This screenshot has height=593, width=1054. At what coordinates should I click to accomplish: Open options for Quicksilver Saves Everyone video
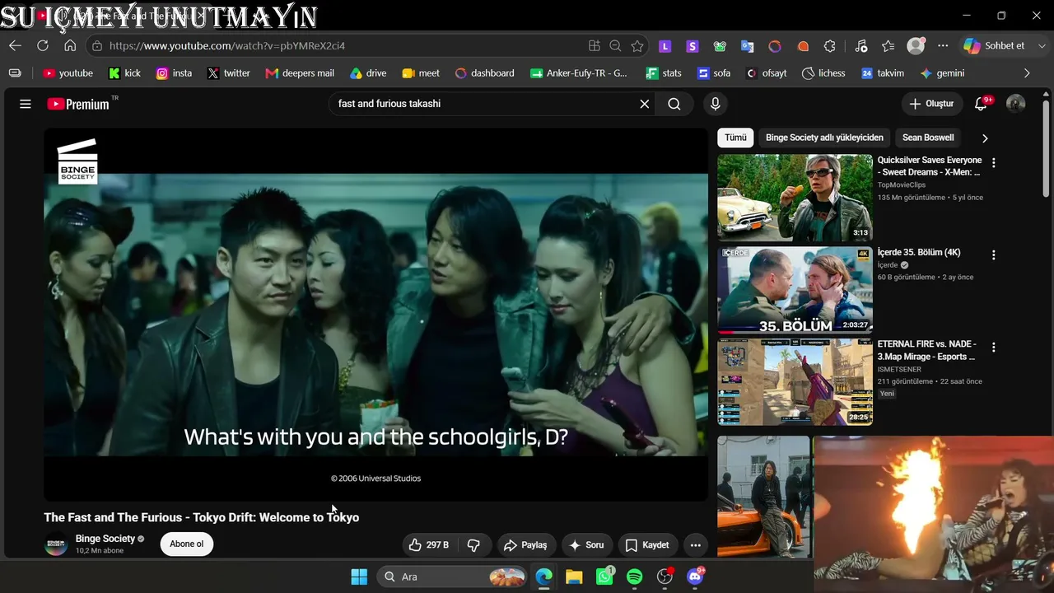click(x=993, y=163)
